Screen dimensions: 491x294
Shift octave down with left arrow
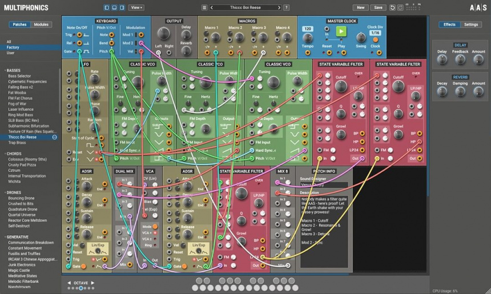69,283
